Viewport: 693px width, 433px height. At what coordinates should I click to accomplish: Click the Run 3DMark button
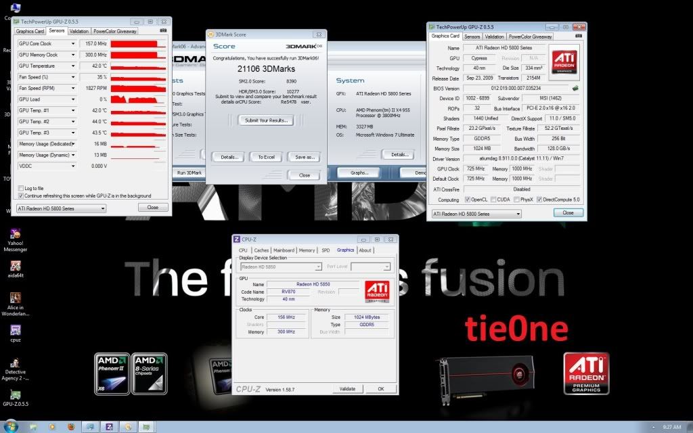tap(189, 173)
